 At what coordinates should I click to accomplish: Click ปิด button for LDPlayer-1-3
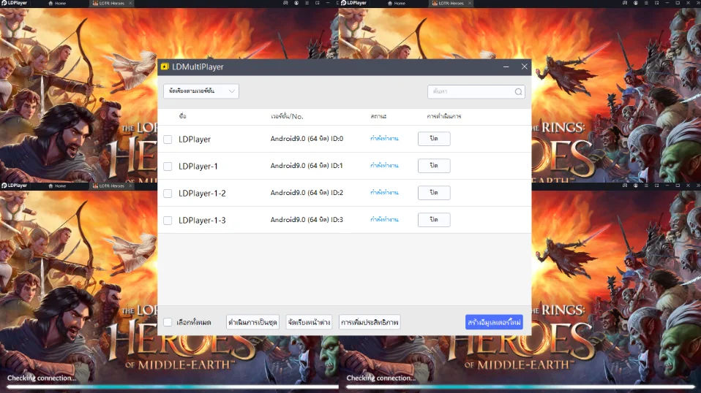tap(434, 219)
